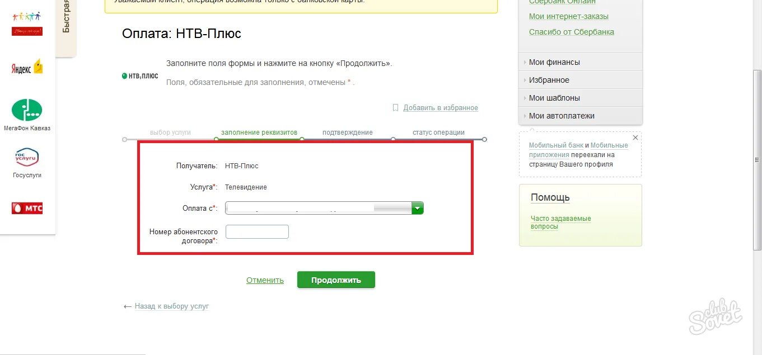
Task: Click the статус операции step
Action: pyautogui.click(x=439, y=132)
